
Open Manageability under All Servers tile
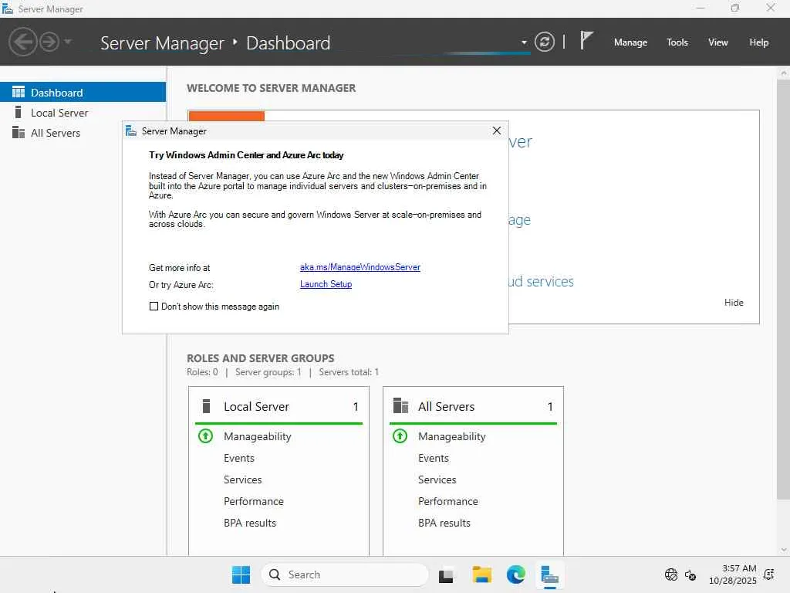[x=452, y=437]
